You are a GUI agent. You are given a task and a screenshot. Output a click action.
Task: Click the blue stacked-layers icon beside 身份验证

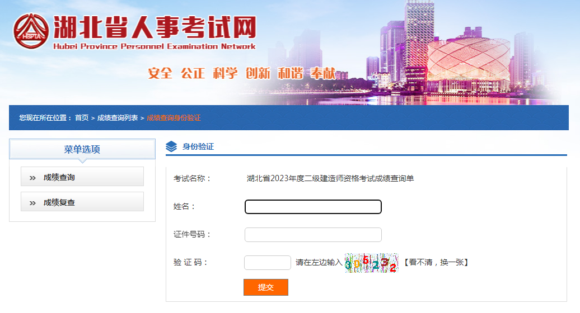(171, 146)
